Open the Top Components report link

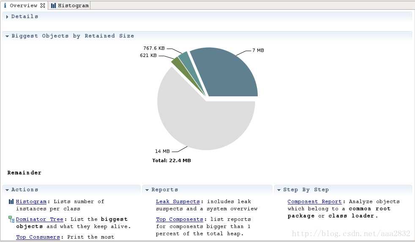click(180, 219)
